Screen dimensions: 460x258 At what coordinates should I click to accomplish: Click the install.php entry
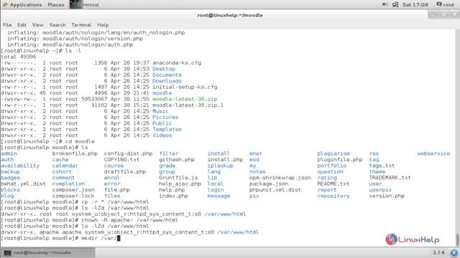[225, 160]
